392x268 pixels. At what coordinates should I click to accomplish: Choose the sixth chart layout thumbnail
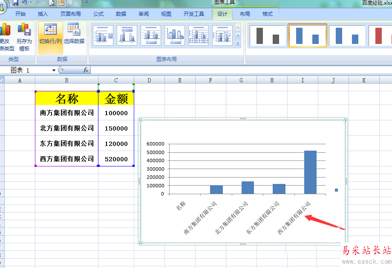pyautogui.click(x=222, y=35)
